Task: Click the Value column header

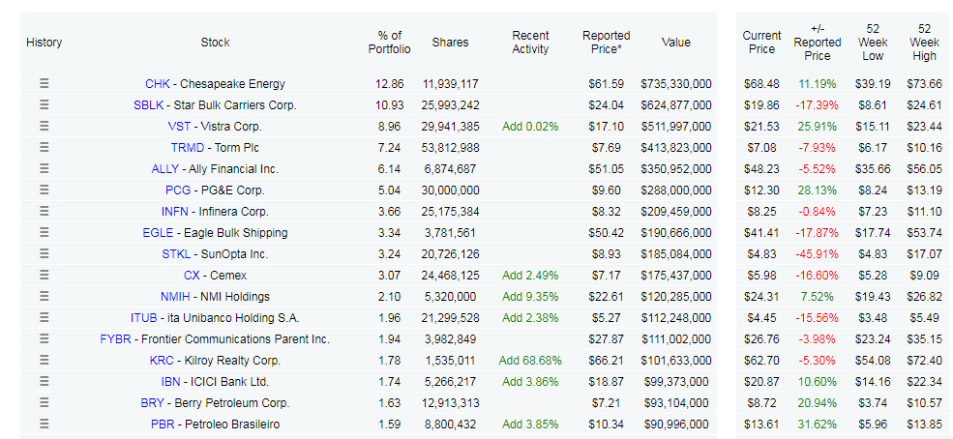Action: tap(675, 43)
